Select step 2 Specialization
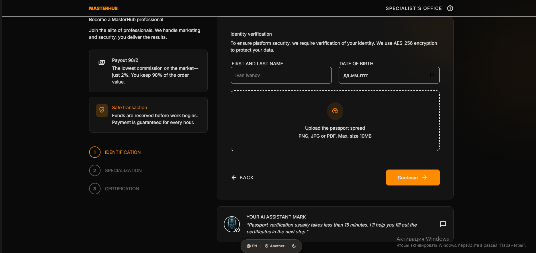536x253 pixels. click(115, 170)
